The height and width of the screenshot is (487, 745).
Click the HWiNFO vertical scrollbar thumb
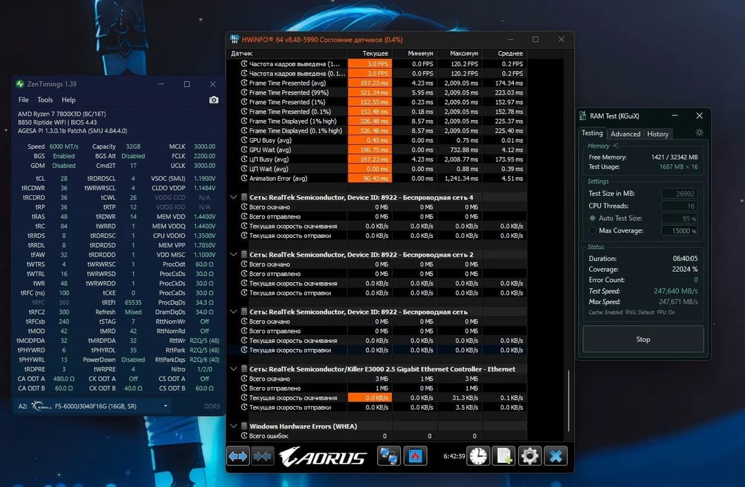point(568,401)
